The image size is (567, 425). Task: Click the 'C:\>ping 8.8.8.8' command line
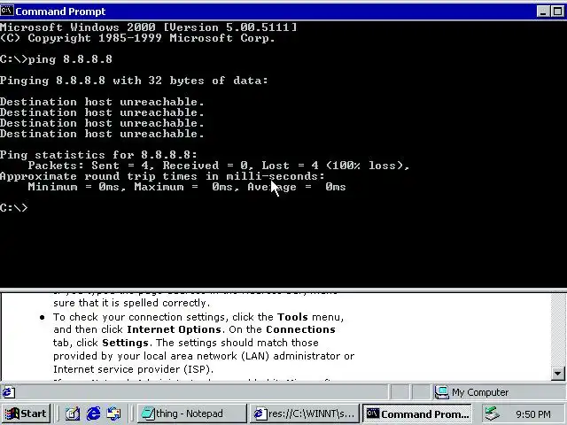pyautogui.click(x=56, y=59)
